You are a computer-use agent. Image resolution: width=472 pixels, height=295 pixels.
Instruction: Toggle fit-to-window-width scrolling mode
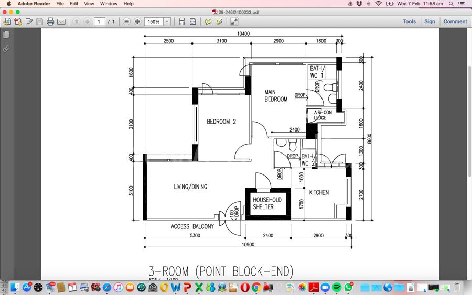(181, 21)
